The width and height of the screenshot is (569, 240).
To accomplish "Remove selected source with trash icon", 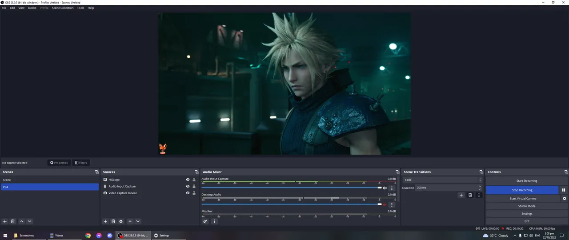I will click(x=113, y=221).
